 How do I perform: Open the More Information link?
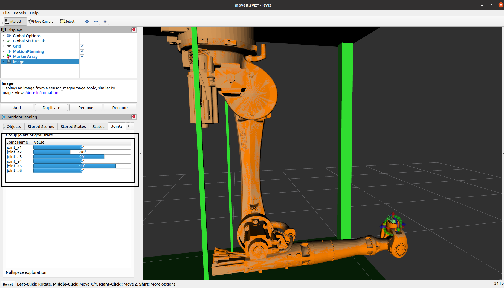(42, 93)
